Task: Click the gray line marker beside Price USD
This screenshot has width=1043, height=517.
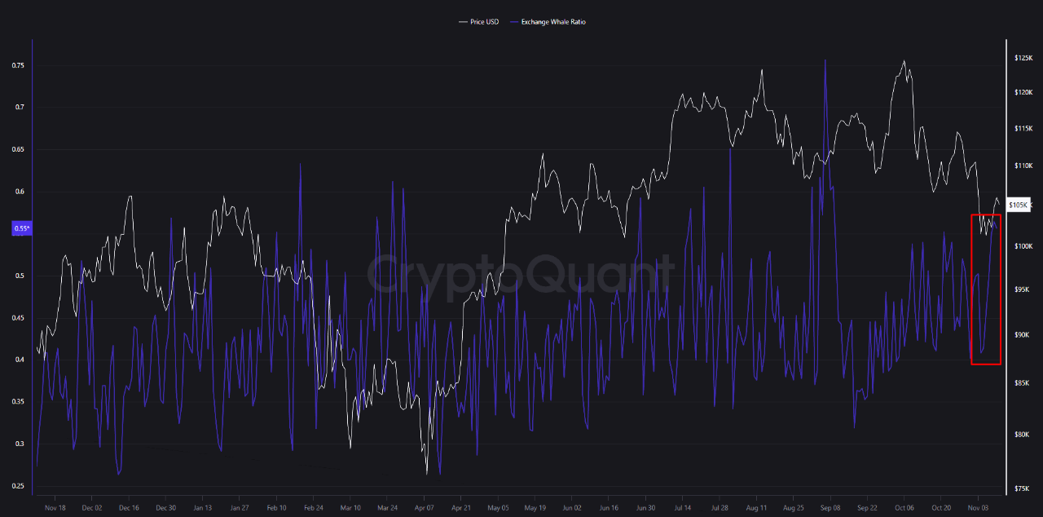Action: (461, 22)
